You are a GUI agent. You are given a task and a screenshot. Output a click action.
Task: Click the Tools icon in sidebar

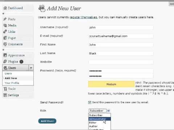coord(5,89)
